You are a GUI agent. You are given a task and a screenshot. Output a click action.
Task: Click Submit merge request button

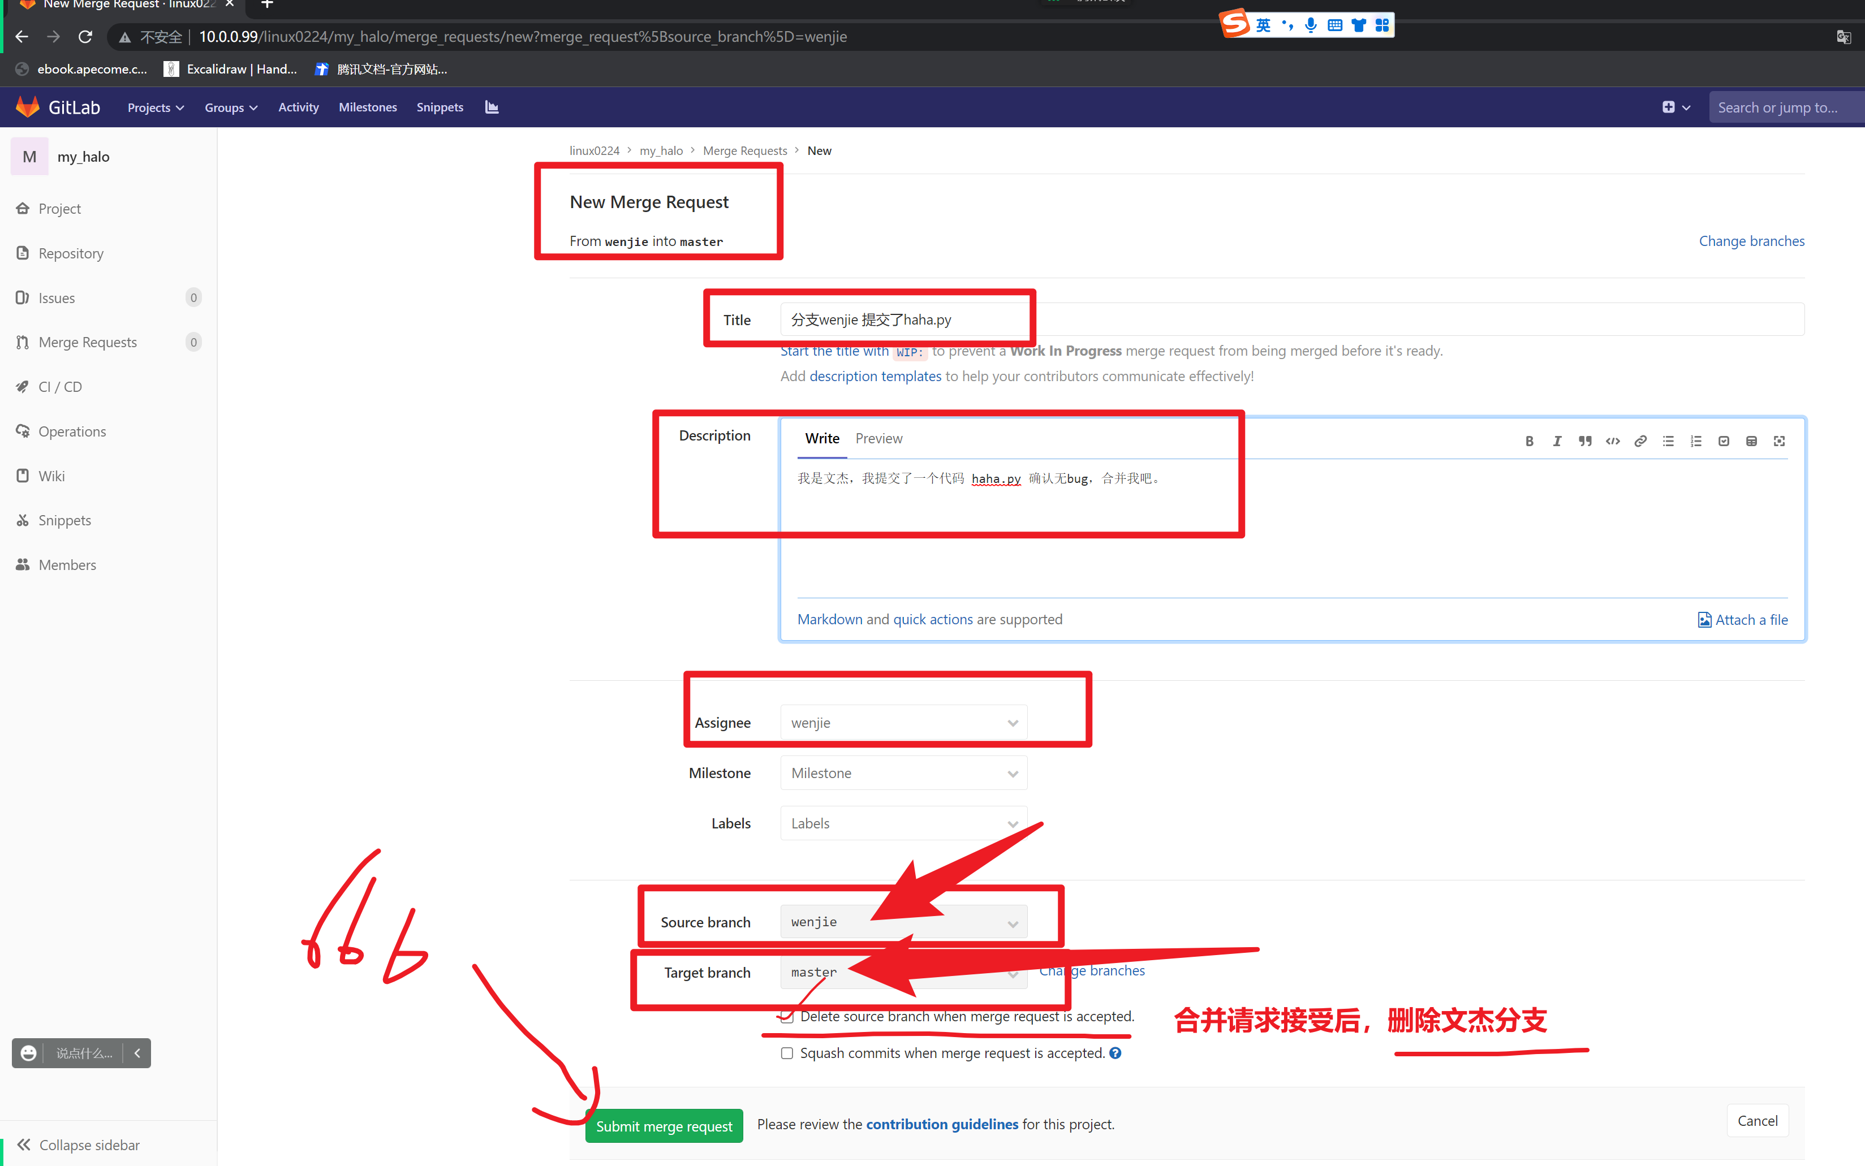pos(664,1126)
